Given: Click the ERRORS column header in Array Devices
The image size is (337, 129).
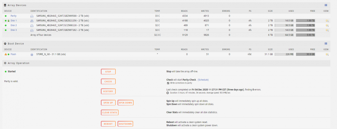Looking at the screenshot, I should click(x=226, y=11).
